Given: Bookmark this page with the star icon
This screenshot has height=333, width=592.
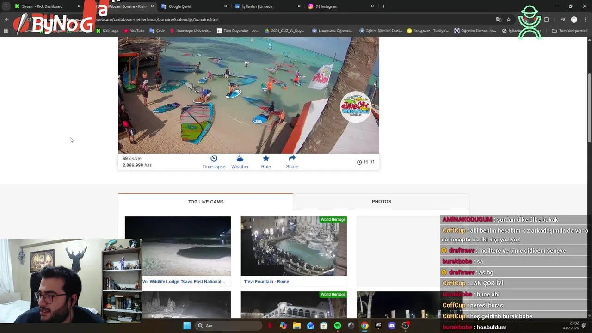Looking at the screenshot, I should pos(509,19).
